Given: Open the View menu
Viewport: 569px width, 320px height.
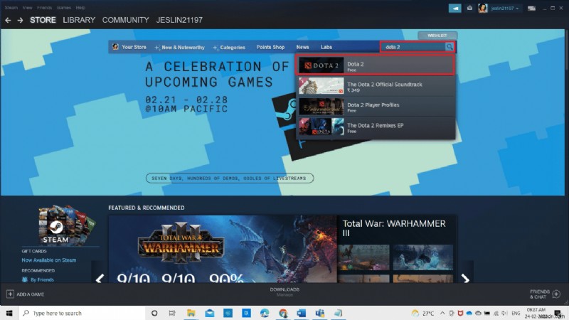Looking at the screenshot, I should 27,8.
